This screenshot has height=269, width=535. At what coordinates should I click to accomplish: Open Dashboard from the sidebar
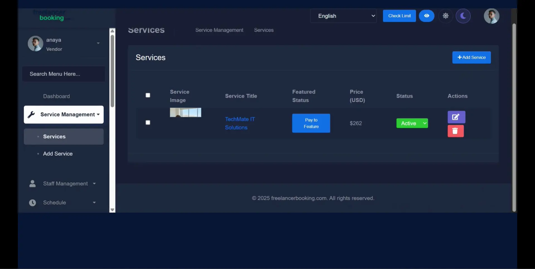click(56, 96)
